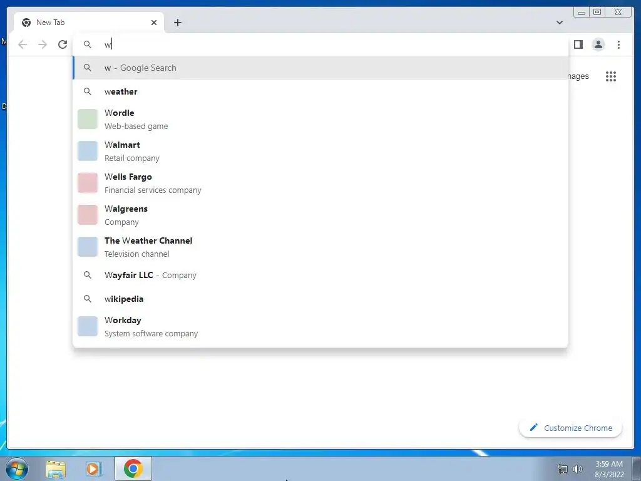Click the Show desktop strip
The image size is (641, 481).
tap(637, 468)
